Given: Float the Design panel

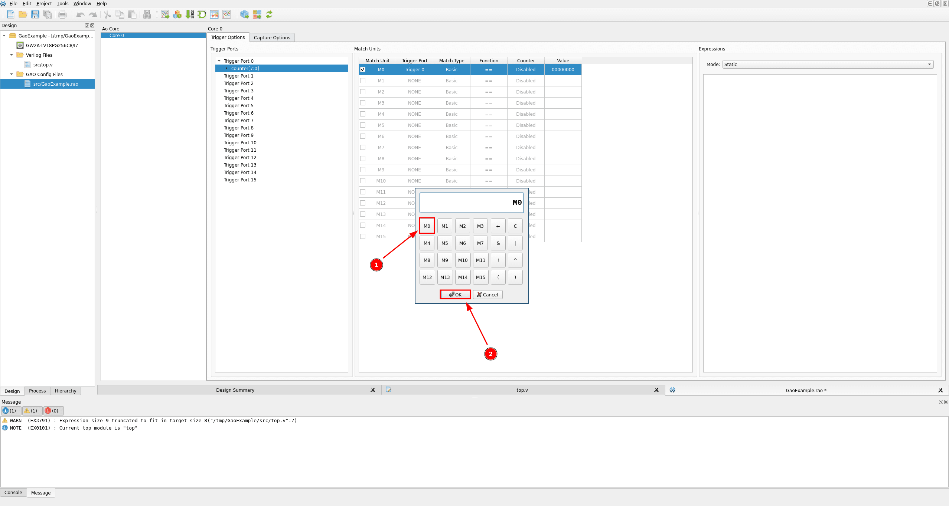Looking at the screenshot, I should click(x=87, y=26).
